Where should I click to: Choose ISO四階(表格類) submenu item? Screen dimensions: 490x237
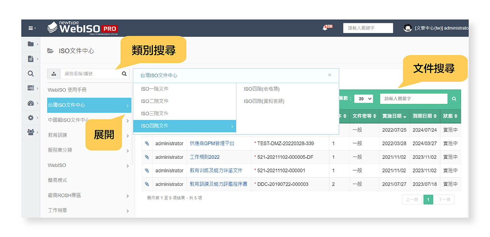pyautogui.click(x=261, y=89)
